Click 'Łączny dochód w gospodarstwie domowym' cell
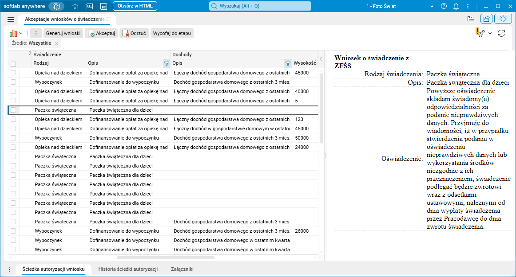Image resolution: width=516 pixels, height=277 pixels. [x=232, y=129]
